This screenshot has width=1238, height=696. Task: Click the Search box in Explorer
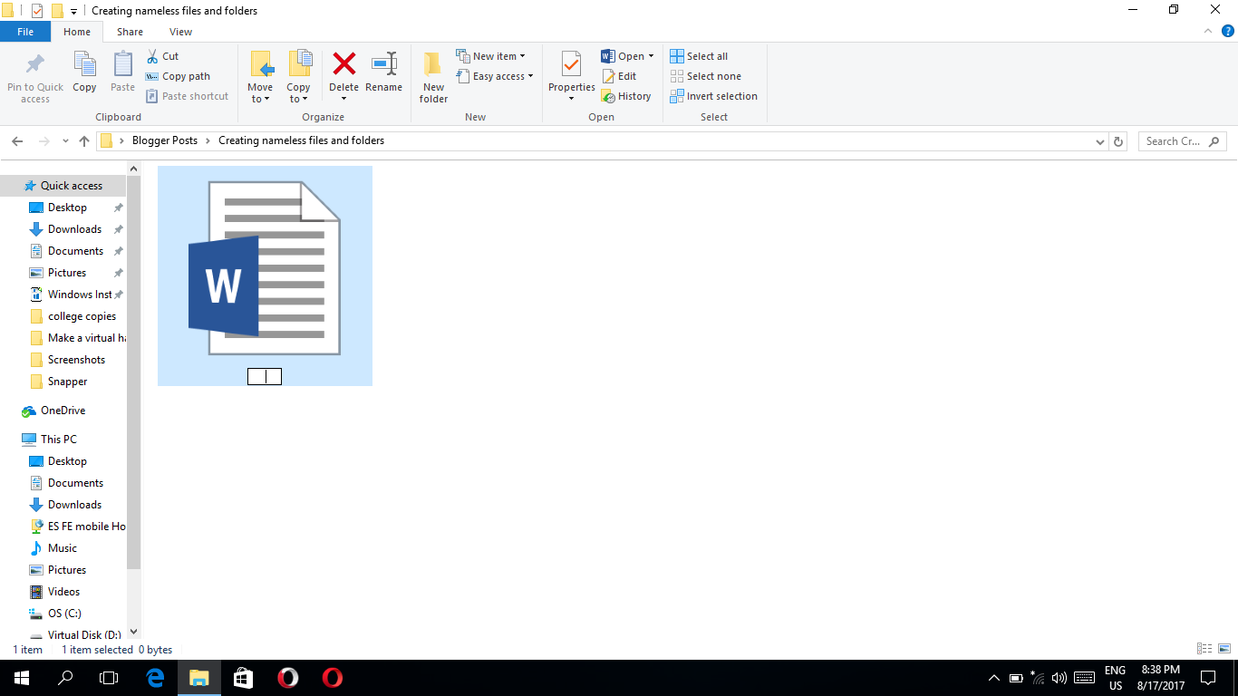[1175, 141]
